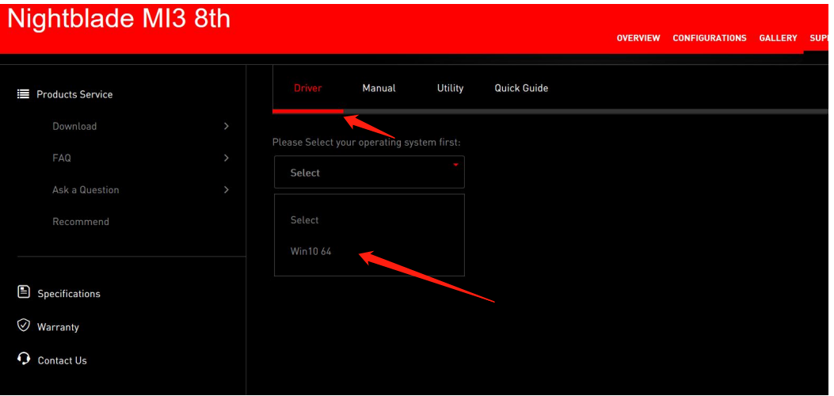
Task: Click the Recommend sidebar link
Action: point(81,222)
